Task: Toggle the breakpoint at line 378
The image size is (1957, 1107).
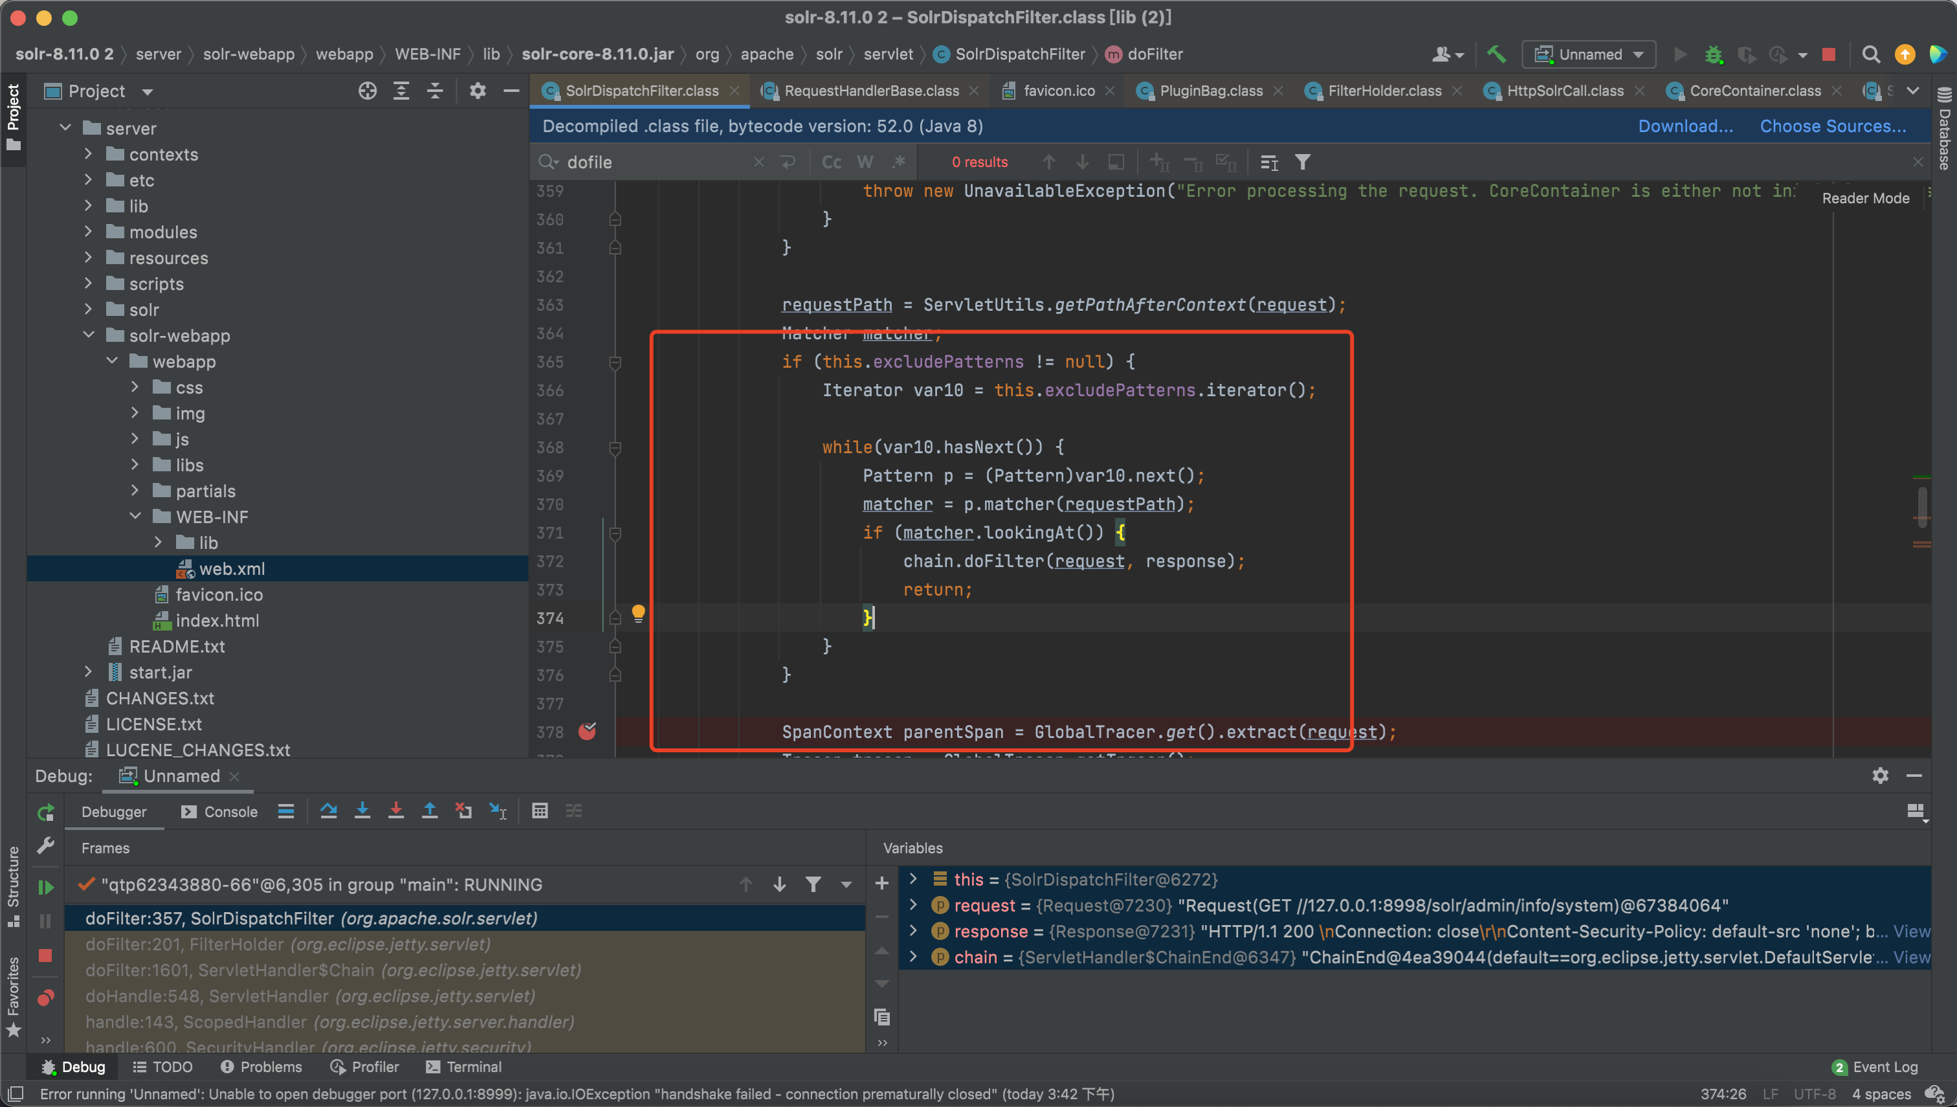Action: 588,731
